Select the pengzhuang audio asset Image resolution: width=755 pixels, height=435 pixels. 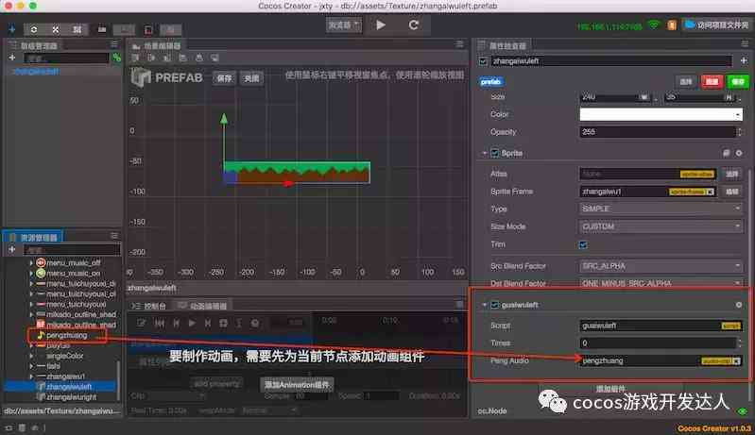(66, 336)
